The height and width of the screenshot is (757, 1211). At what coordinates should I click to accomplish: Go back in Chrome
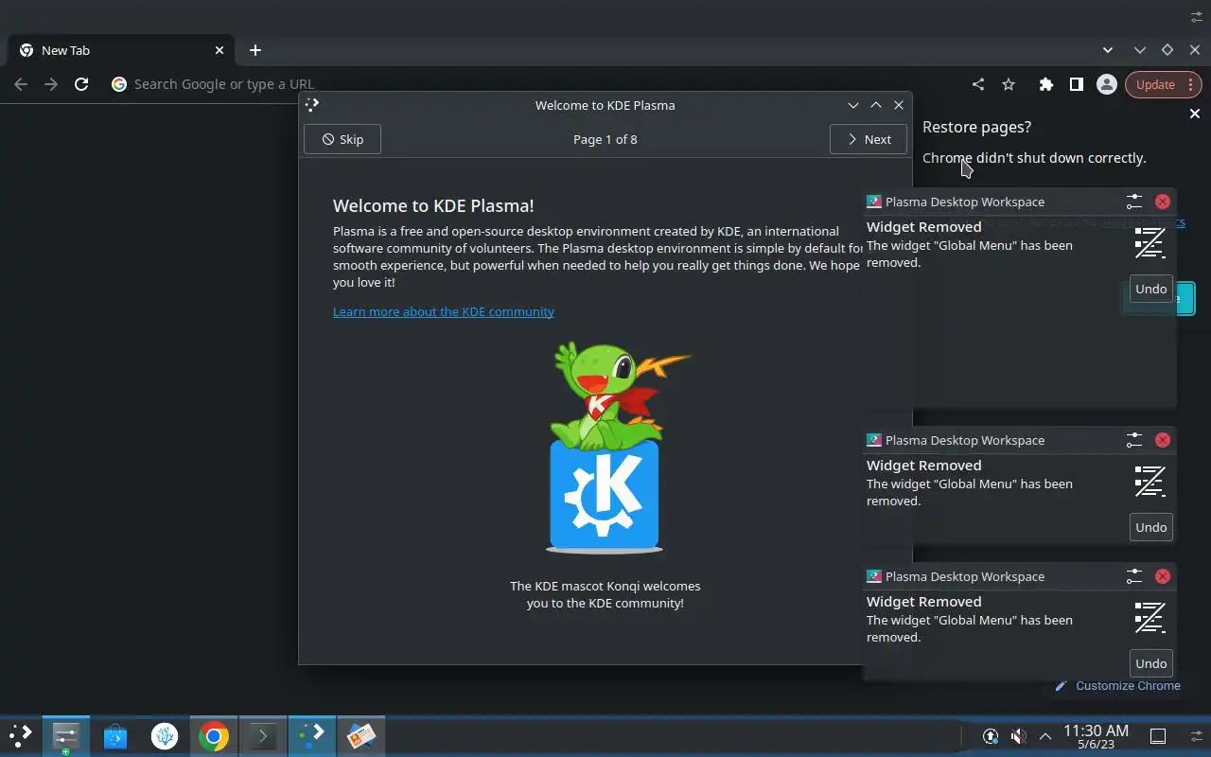coord(21,84)
